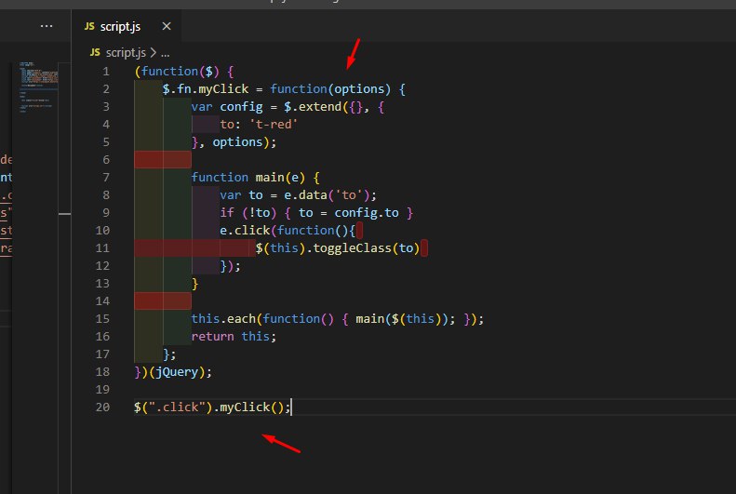
Task: Click 'options' parameter on line 2
Action: pos(359,89)
